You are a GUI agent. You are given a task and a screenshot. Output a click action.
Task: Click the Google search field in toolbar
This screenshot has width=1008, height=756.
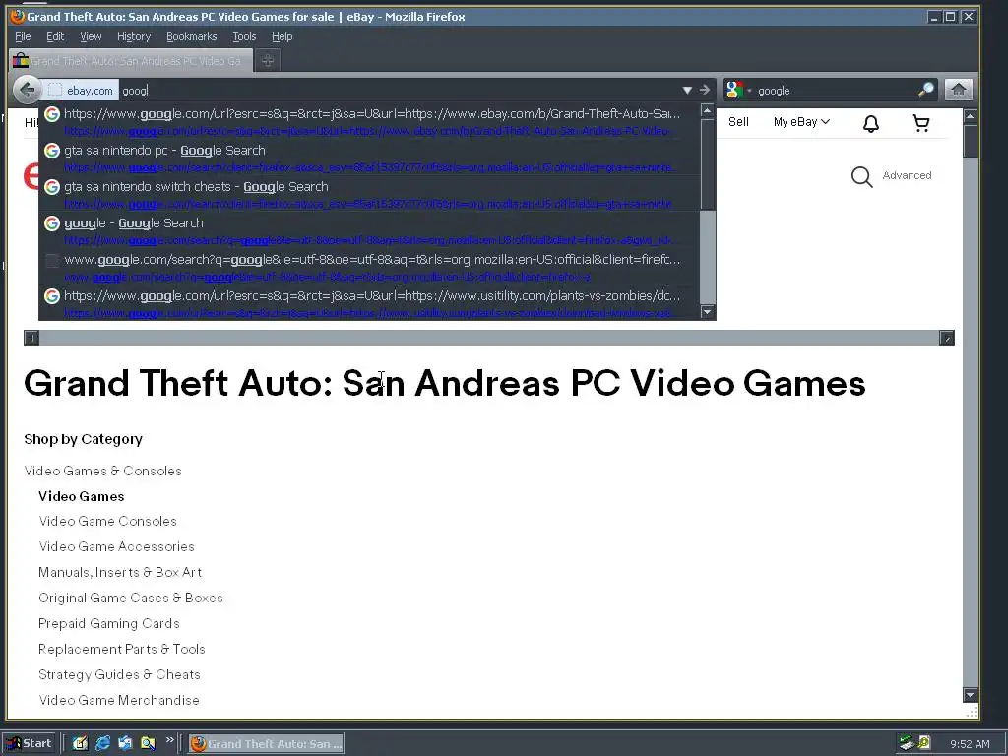pos(836,91)
